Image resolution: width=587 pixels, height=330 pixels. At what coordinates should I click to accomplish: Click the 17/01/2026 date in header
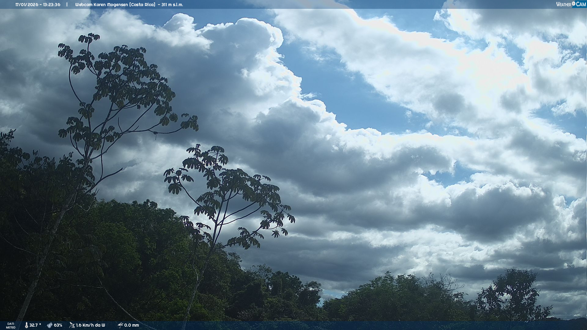pyautogui.click(x=27, y=5)
